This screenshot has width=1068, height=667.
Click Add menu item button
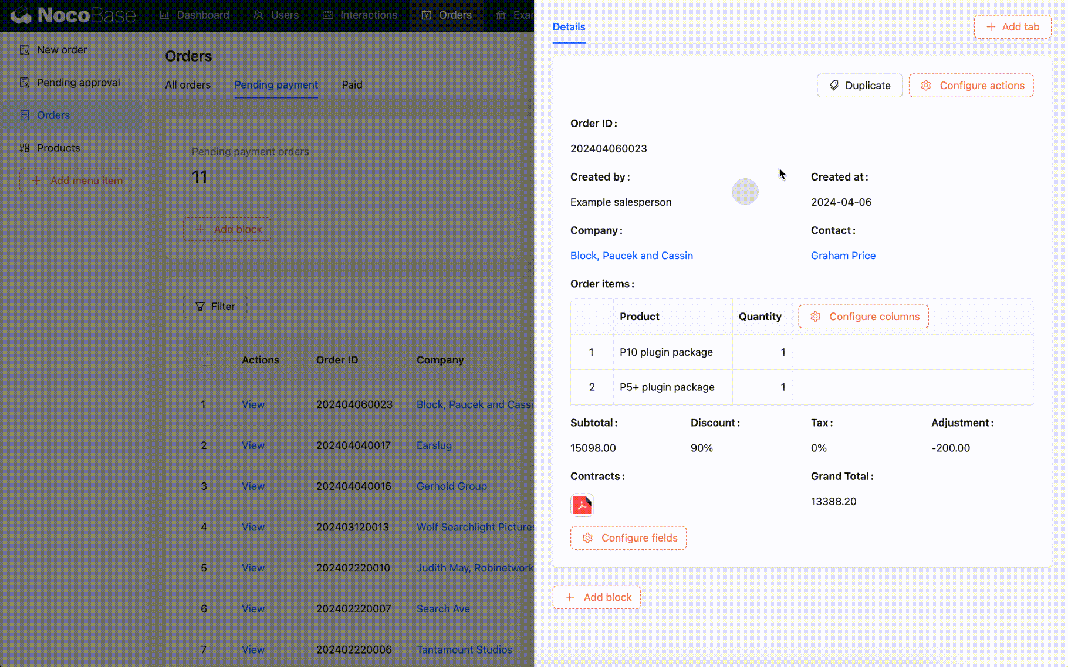point(76,181)
